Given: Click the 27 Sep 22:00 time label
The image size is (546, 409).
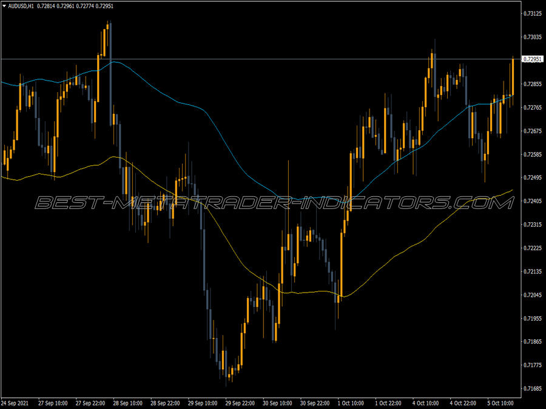Looking at the screenshot, I should pyautogui.click(x=90, y=404).
